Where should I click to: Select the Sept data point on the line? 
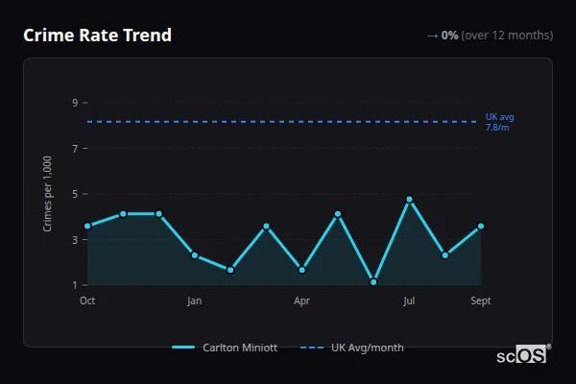click(481, 226)
